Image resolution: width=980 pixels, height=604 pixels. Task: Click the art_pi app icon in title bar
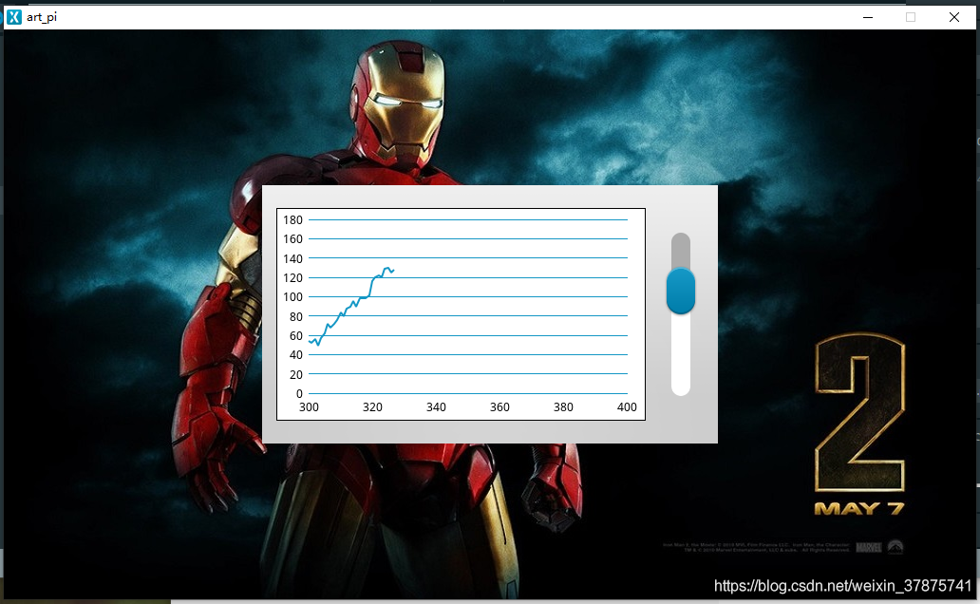coord(13,17)
